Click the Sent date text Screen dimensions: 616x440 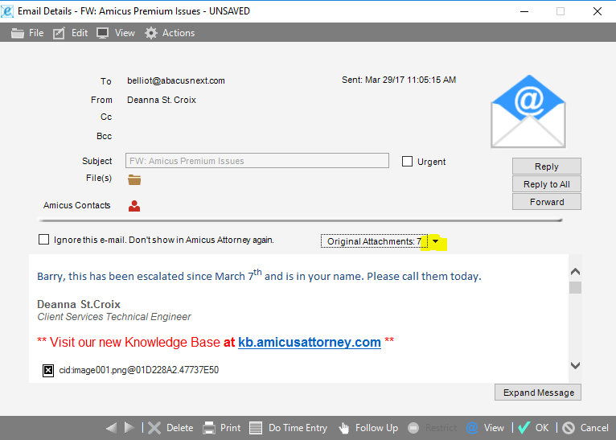coord(399,80)
